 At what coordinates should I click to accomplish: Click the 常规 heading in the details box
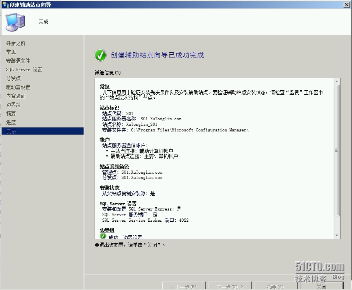(105, 87)
